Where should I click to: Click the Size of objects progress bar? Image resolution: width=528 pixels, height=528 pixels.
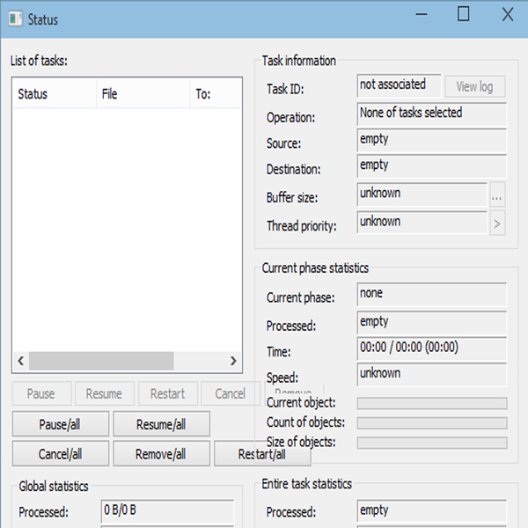[432, 443]
